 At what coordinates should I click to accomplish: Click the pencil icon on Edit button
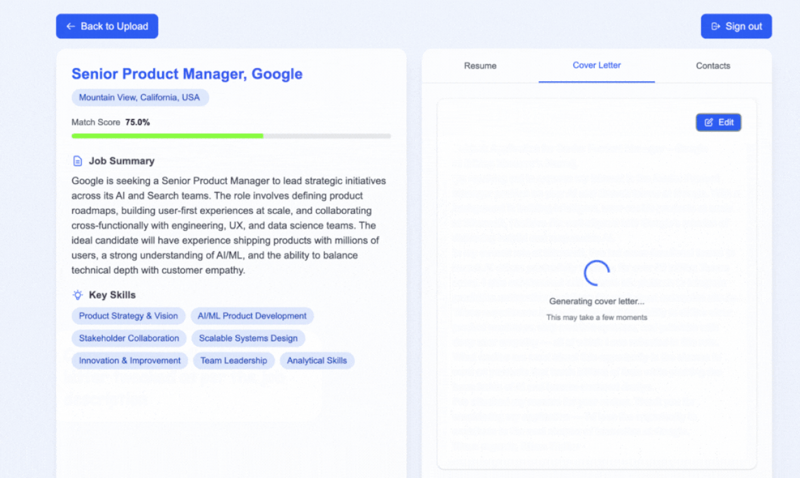(x=709, y=123)
